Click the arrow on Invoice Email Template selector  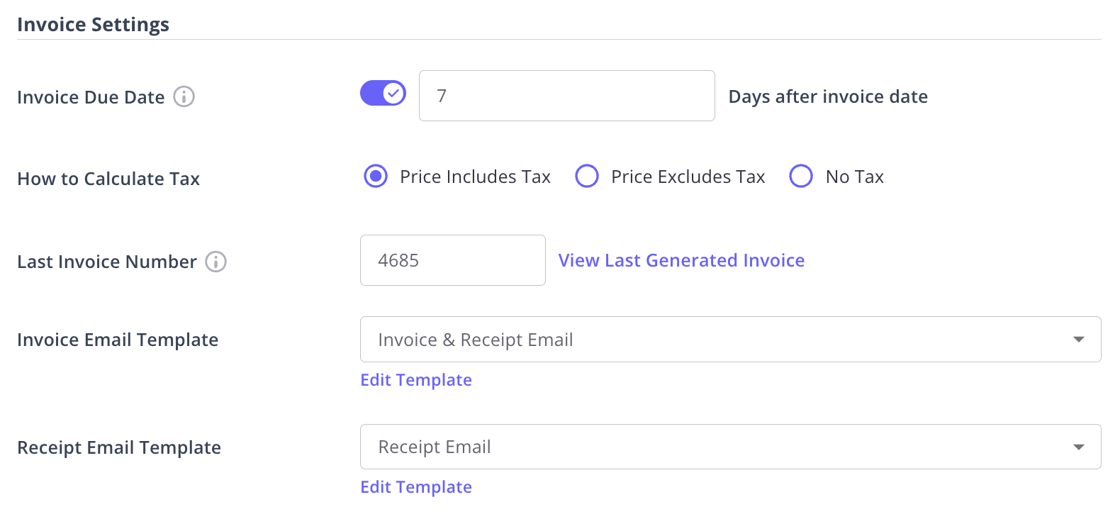(1078, 340)
